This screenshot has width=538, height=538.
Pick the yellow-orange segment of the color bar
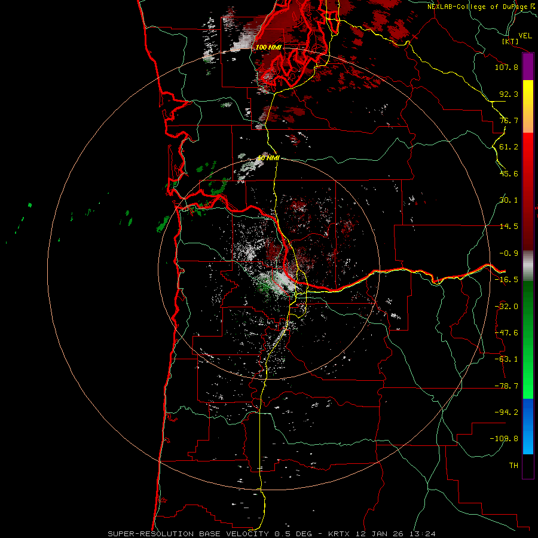(528, 106)
